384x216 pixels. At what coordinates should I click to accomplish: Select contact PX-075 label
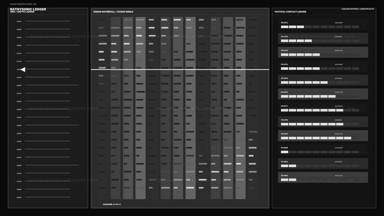tap(284, 78)
